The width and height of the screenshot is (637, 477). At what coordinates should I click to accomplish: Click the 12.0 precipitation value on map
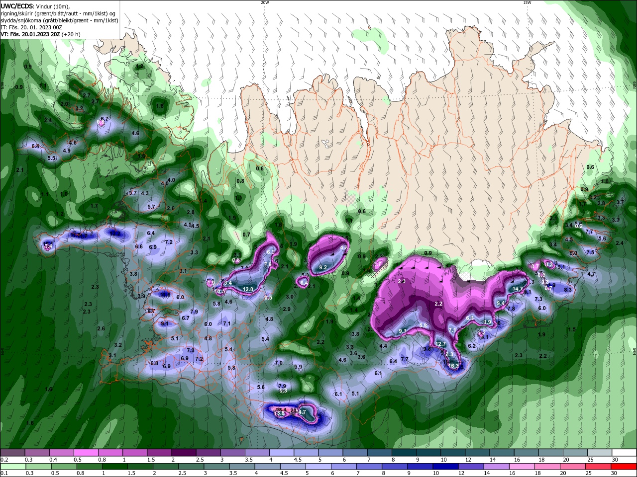point(248,289)
